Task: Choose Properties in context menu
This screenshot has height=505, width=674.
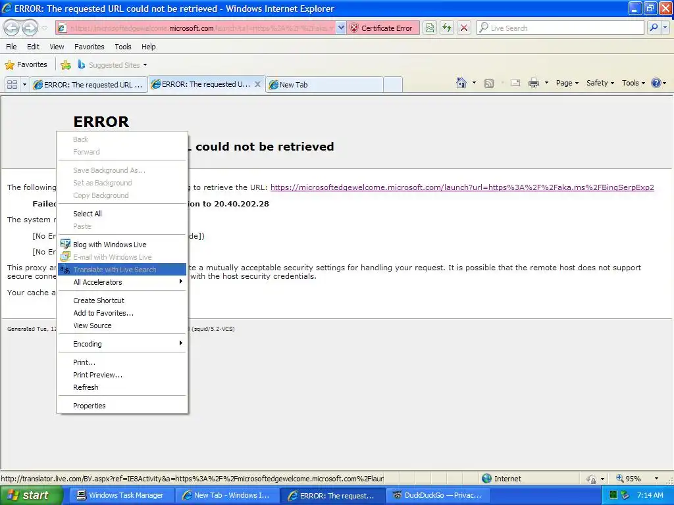Action: point(122,405)
